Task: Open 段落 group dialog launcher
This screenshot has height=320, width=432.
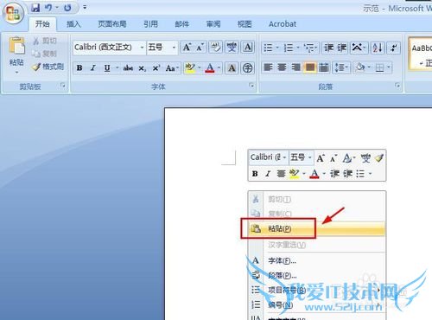Action: 397,86
